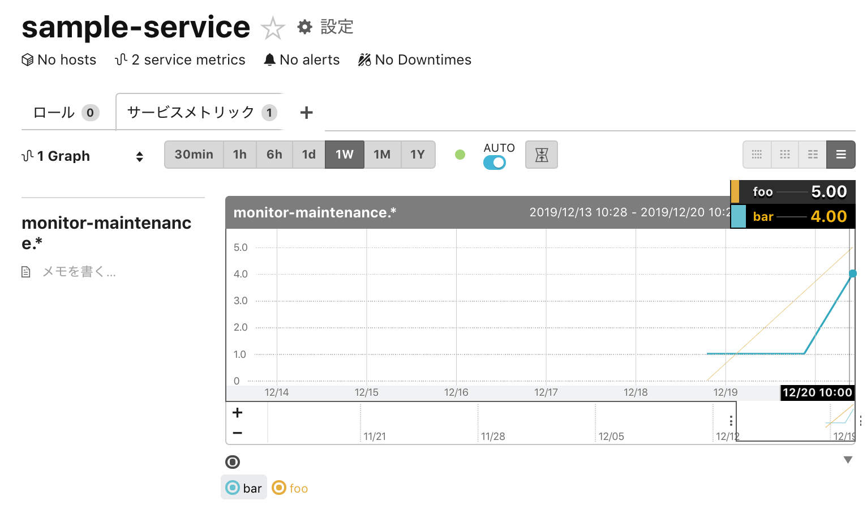The height and width of the screenshot is (513, 867).
Task: Click the dark circle series toggle below the graph
Action: click(x=232, y=462)
